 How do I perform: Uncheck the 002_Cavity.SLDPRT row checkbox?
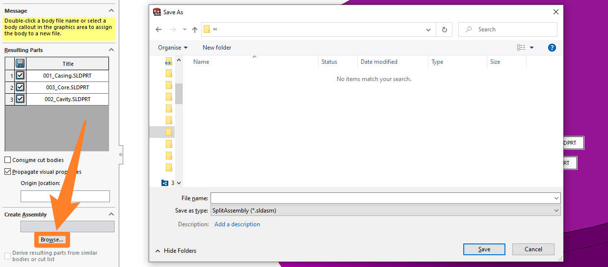coord(20,99)
